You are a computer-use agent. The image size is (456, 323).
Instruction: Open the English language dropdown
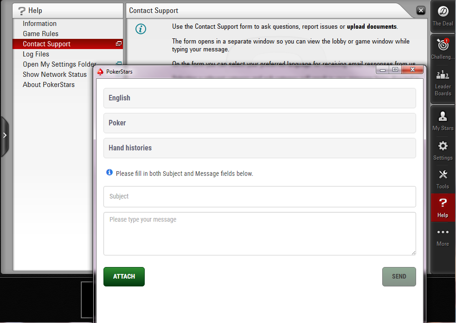[260, 98]
